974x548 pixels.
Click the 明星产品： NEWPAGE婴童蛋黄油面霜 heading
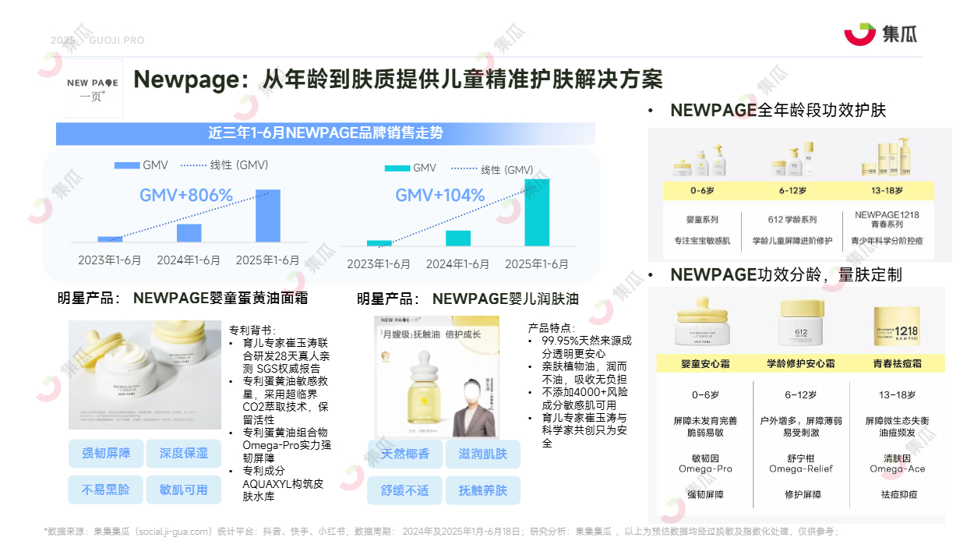point(182,298)
